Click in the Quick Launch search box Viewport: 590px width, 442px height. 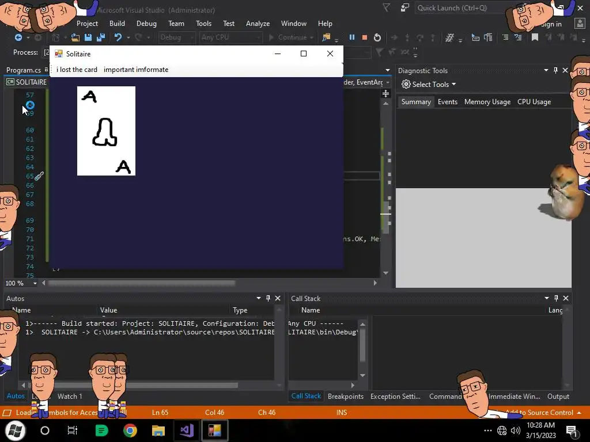coord(467,8)
